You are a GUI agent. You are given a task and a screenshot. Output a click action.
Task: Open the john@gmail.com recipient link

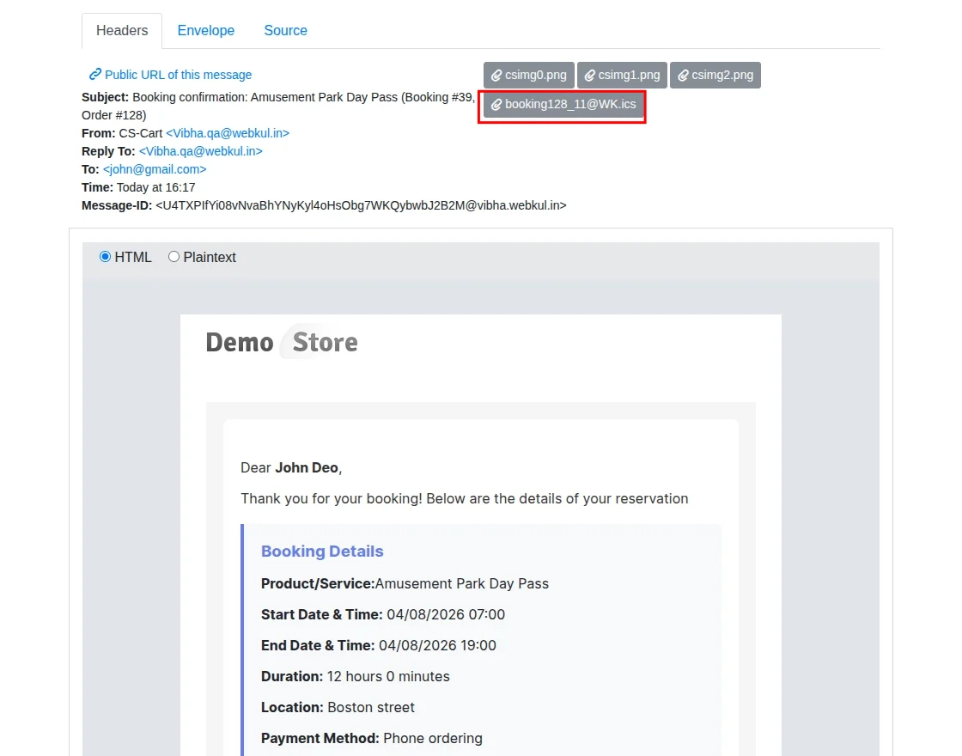pyautogui.click(x=155, y=169)
